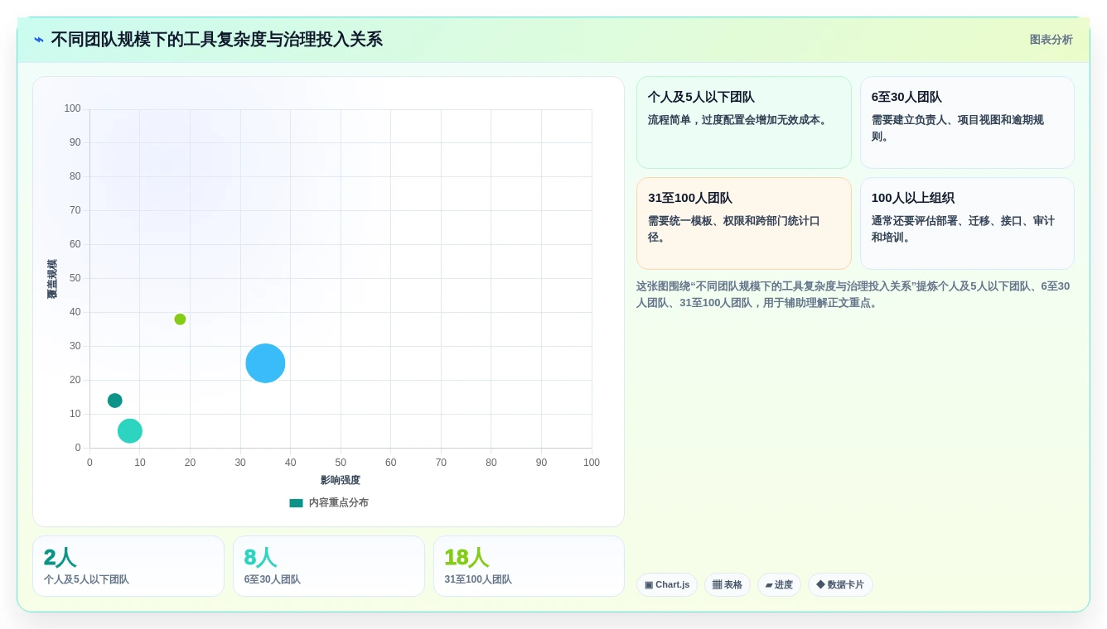Click the 31至100人团队 caption under 18人
This screenshot has height=629, width=1107.
pyautogui.click(x=478, y=580)
